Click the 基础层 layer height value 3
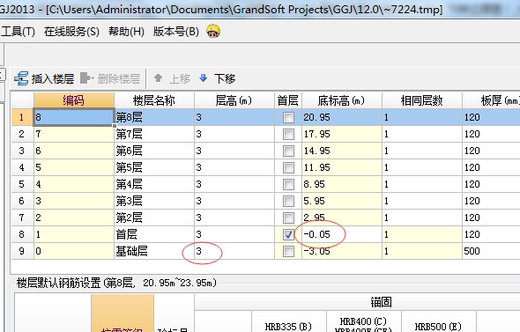Image resolution: width=520 pixels, height=332 pixels. click(x=234, y=251)
